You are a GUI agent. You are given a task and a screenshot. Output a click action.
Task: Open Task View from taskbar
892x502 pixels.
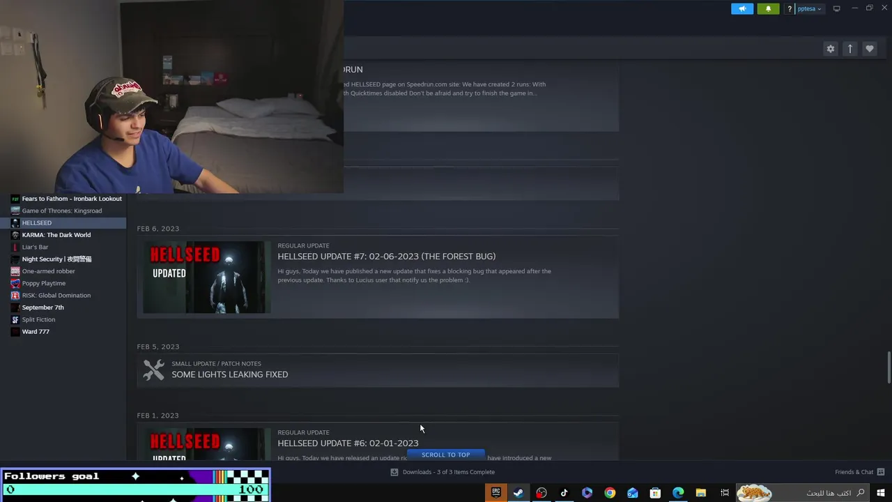tap(725, 493)
